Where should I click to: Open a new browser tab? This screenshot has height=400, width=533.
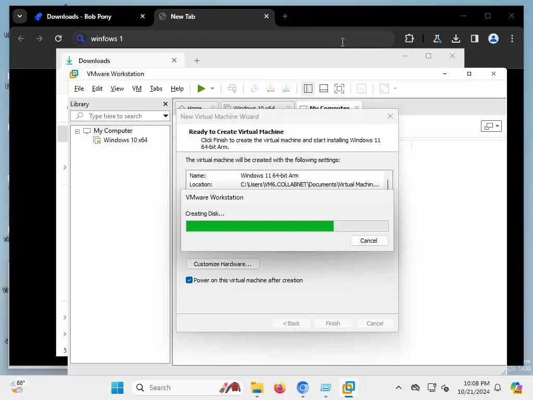[285, 16]
